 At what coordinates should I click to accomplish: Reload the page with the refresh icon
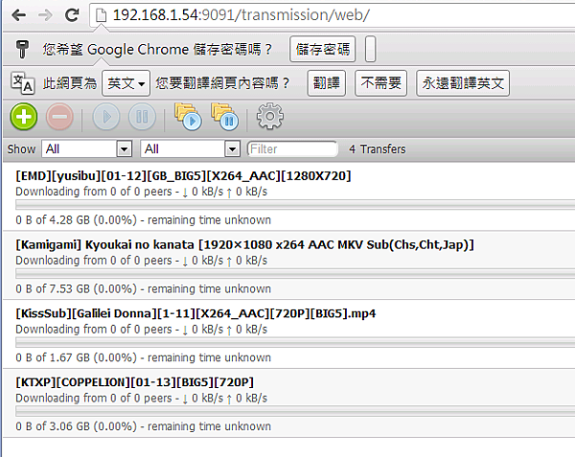coord(72,15)
